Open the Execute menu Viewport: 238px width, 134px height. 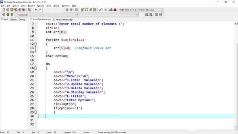coord(41,6)
